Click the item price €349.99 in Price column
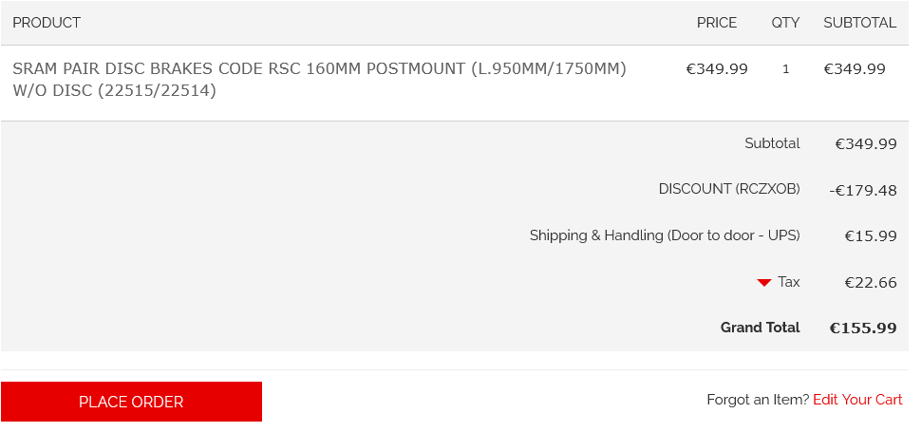This screenshot has width=921, height=432. 717,69
